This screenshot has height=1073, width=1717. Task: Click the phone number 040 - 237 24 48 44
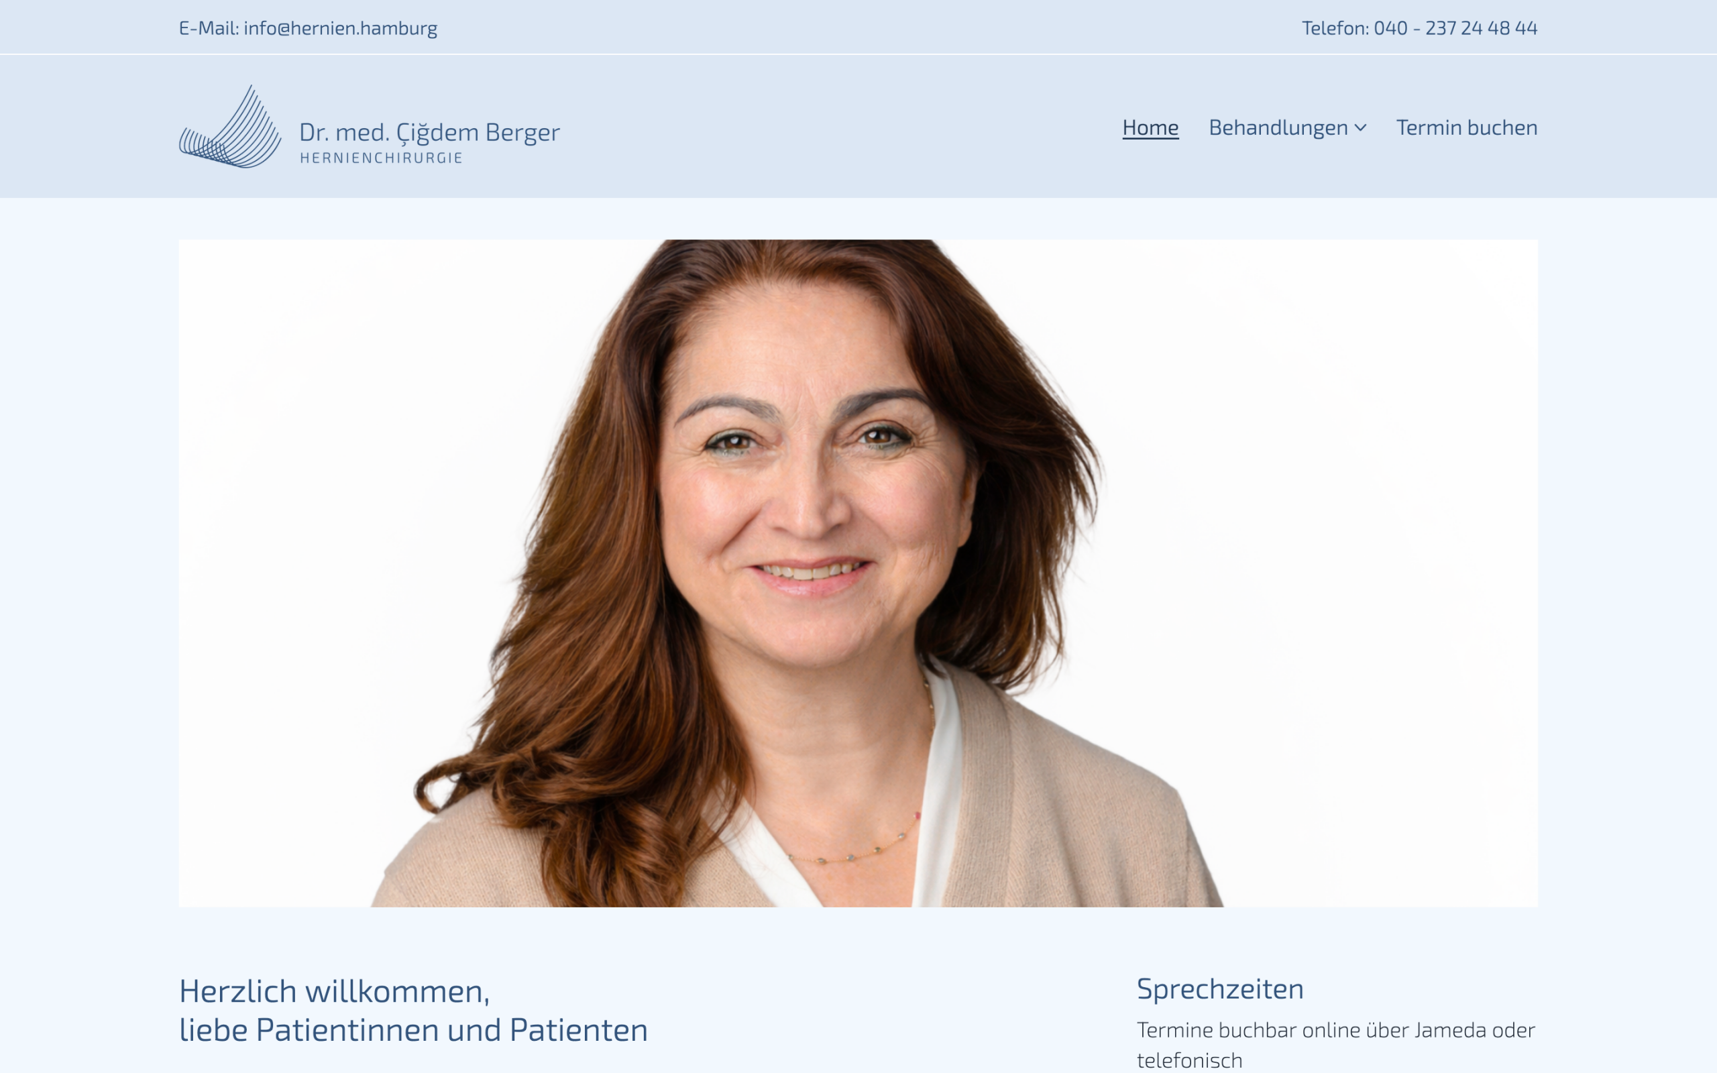point(1455,27)
